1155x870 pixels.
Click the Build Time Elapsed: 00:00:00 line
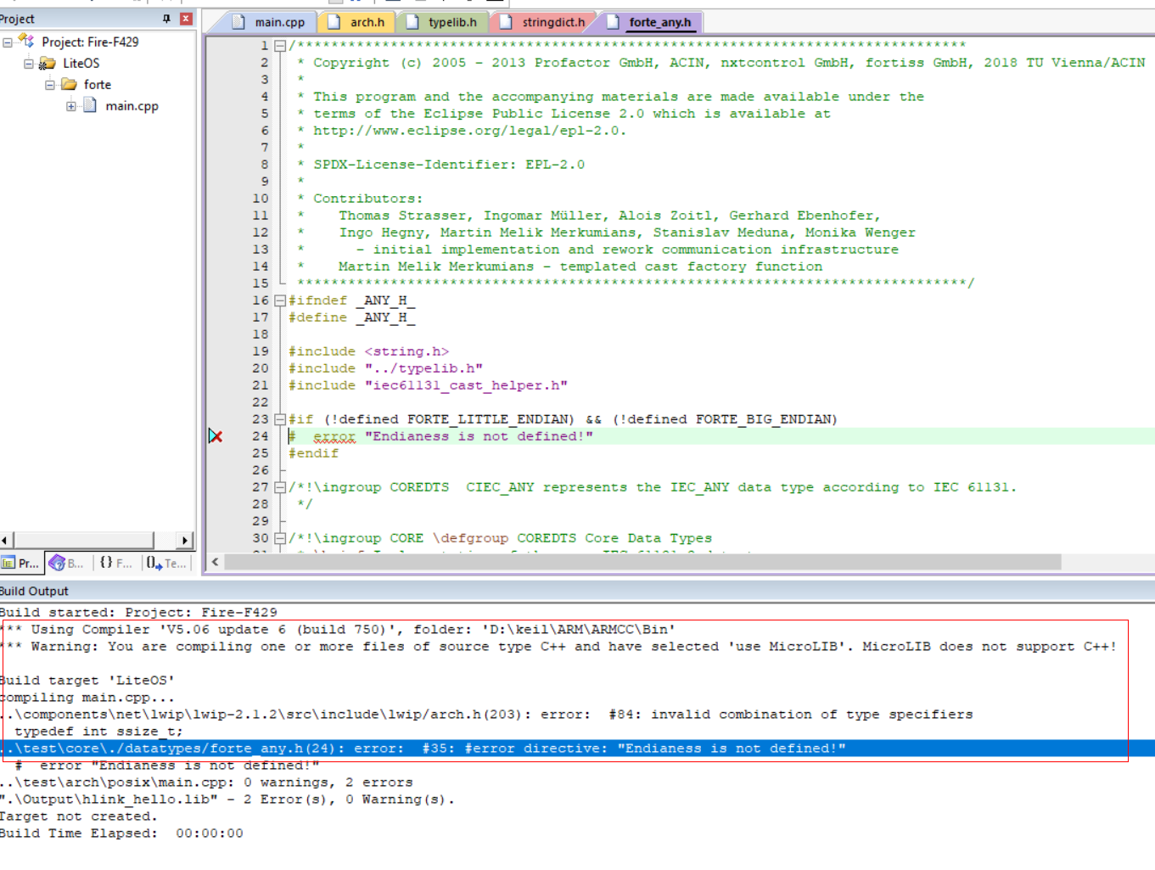coord(121,834)
